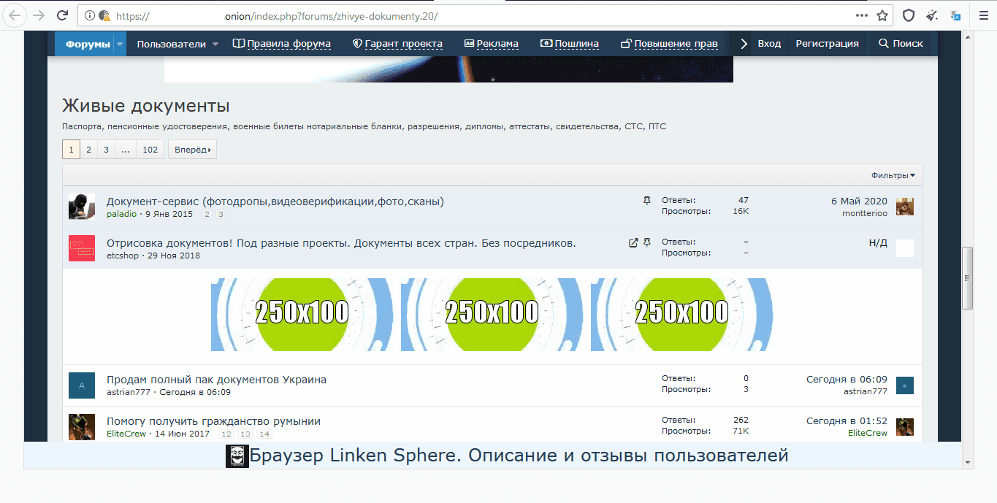Click the vertical page scrollbar thumb
Viewport: 997px width, 503px height.
[x=968, y=277]
